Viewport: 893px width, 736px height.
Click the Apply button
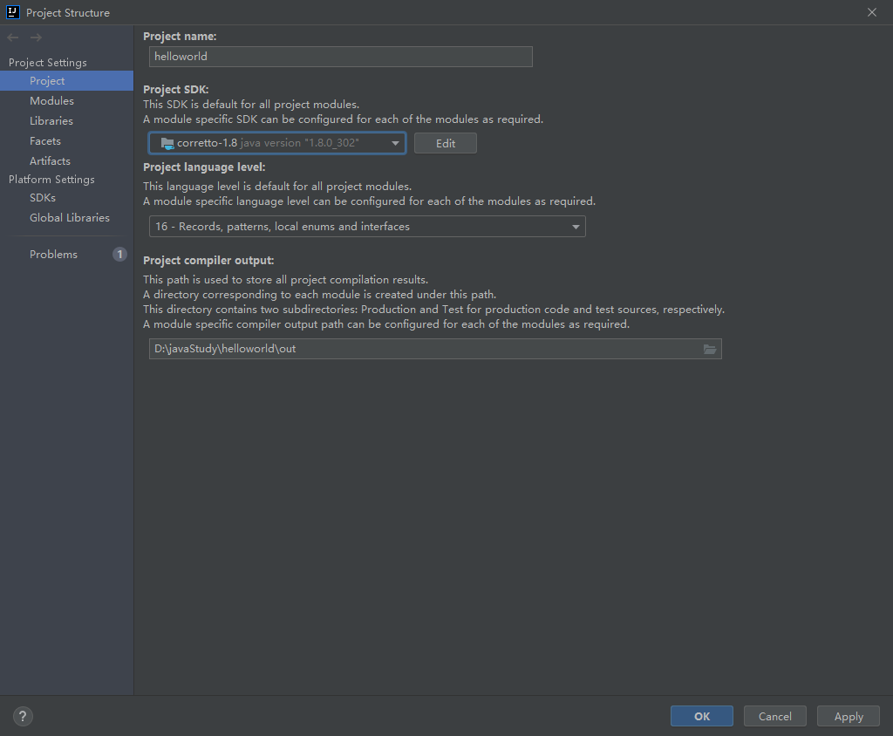[849, 716]
